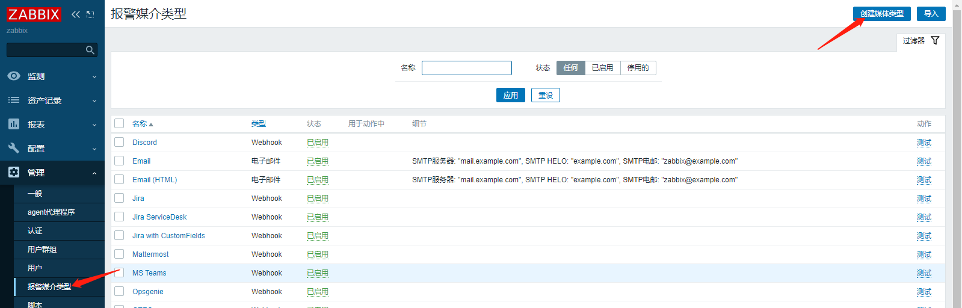Toggle the 过滤器 filter tab
The image size is (962, 308).
pos(920,40)
